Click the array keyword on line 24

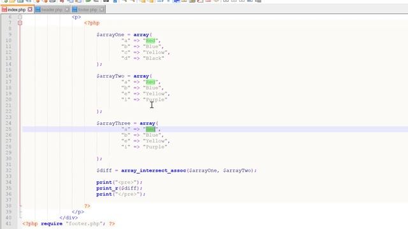pyautogui.click(x=147, y=123)
